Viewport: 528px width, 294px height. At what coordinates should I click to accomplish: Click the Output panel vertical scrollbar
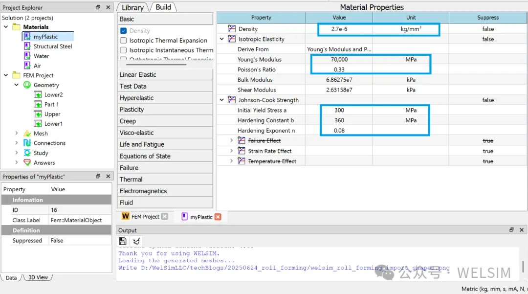[x=523, y=267]
